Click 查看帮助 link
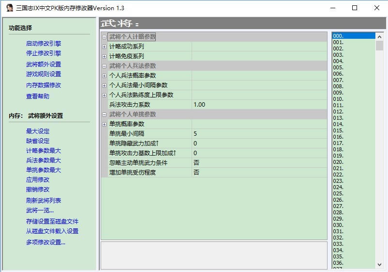The height and width of the screenshot is (272, 388). pos(38,96)
